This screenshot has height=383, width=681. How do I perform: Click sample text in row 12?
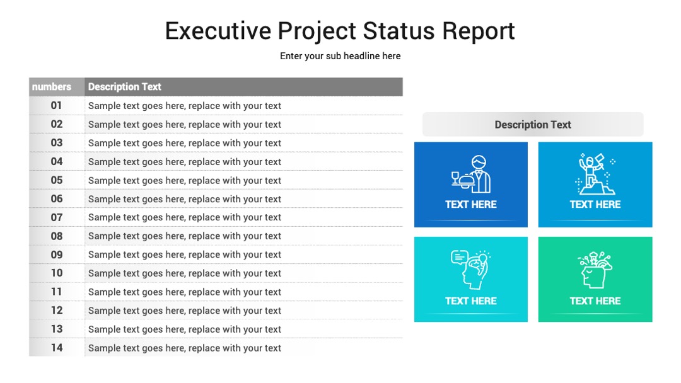[185, 311]
